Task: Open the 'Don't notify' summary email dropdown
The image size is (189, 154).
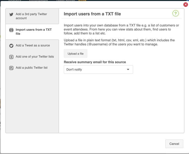Action: point(98,70)
